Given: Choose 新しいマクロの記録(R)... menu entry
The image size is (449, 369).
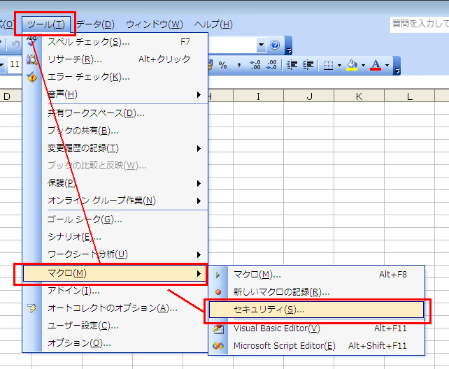Looking at the screenshot, I should pyautogui.click(x=281, y=292).
